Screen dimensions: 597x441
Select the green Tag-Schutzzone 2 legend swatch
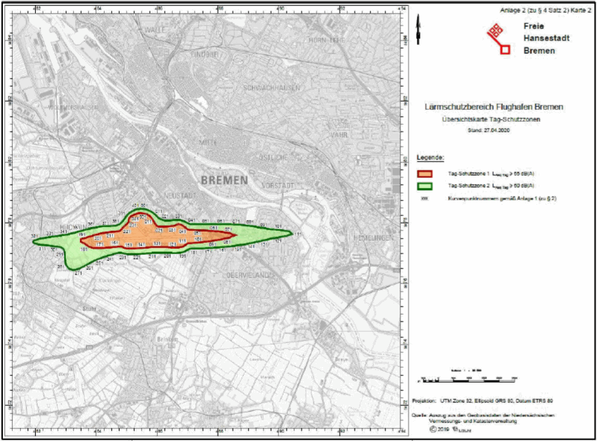tap(426, 185)
